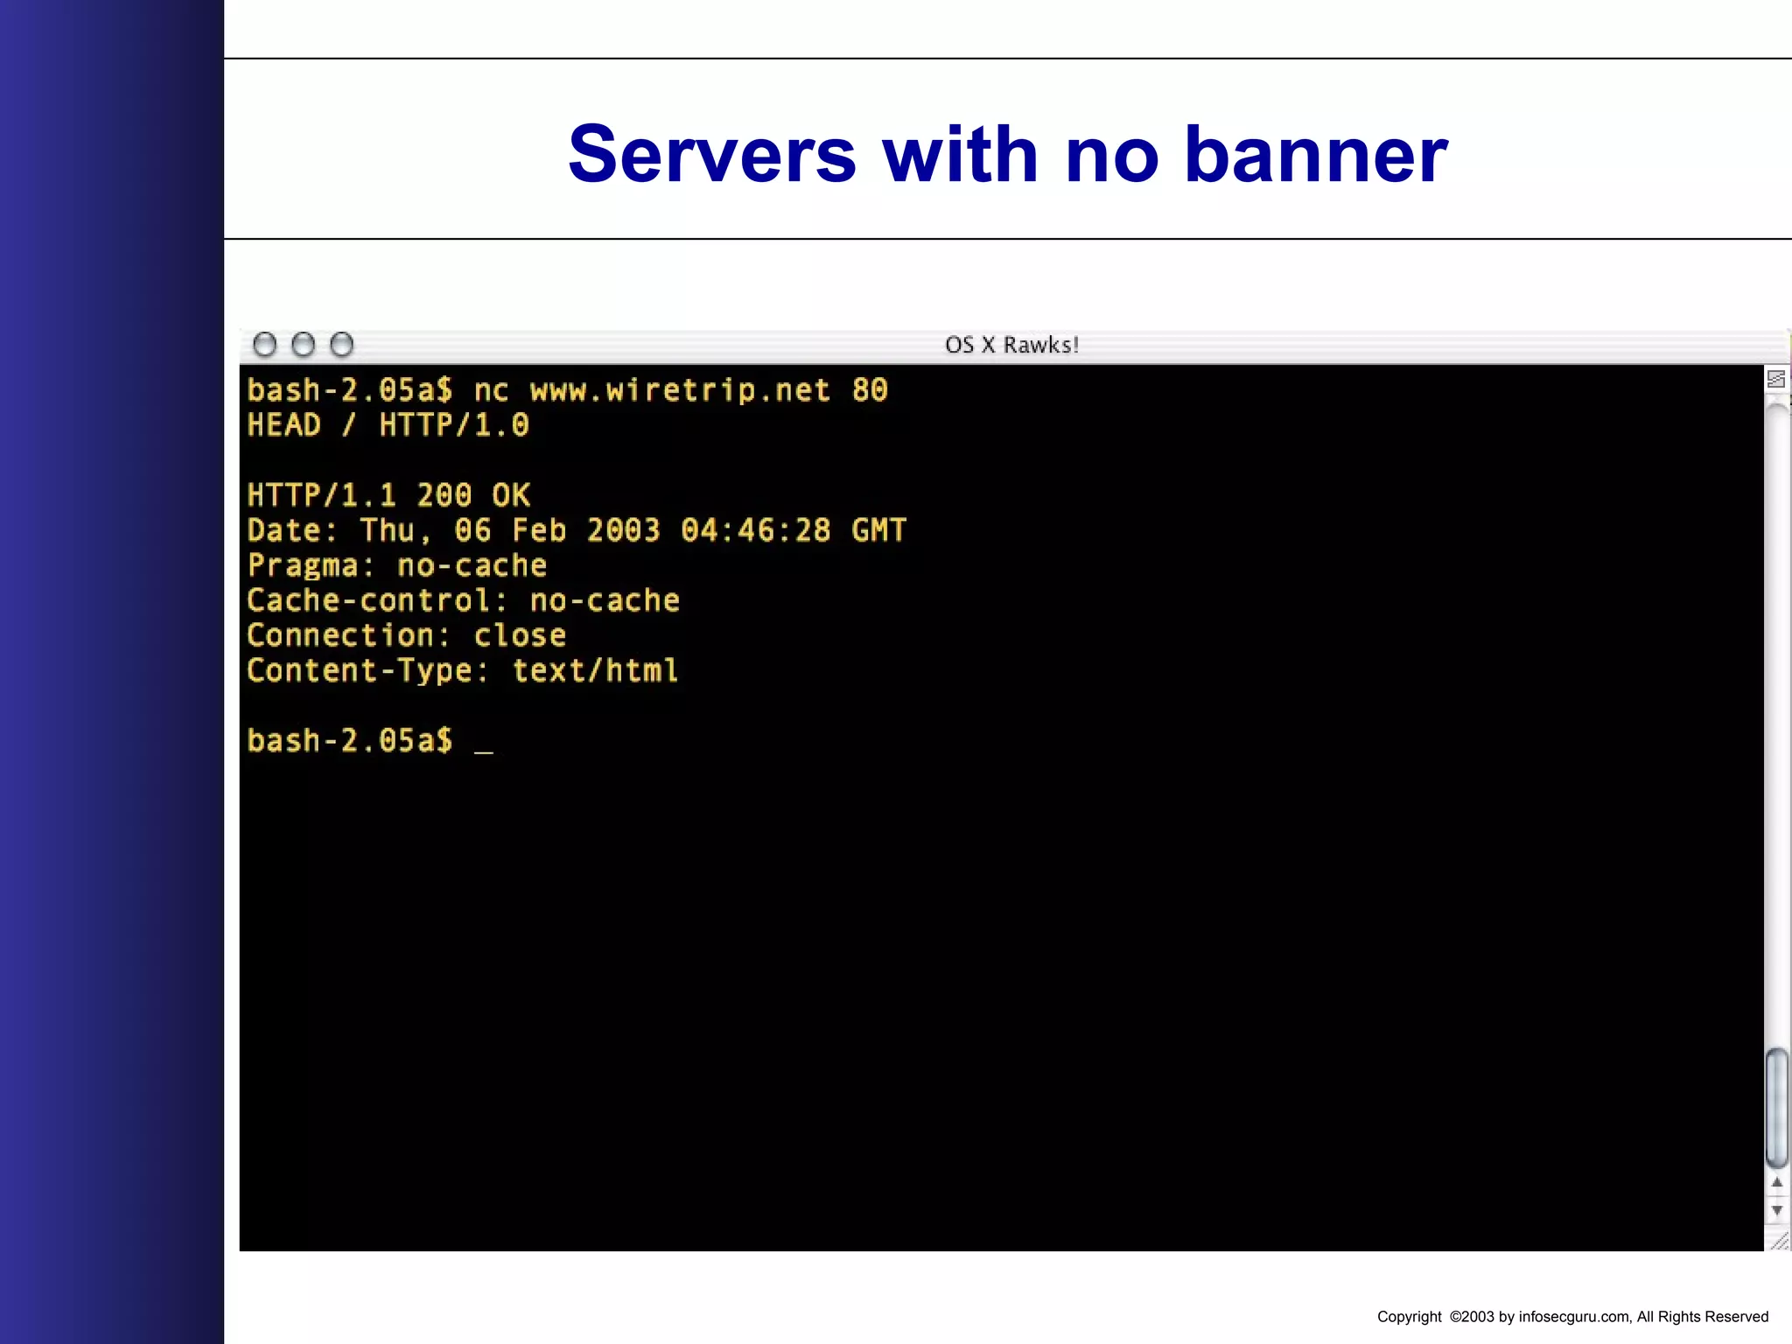Click the last bash prompt with cursor

click(370, 741)
